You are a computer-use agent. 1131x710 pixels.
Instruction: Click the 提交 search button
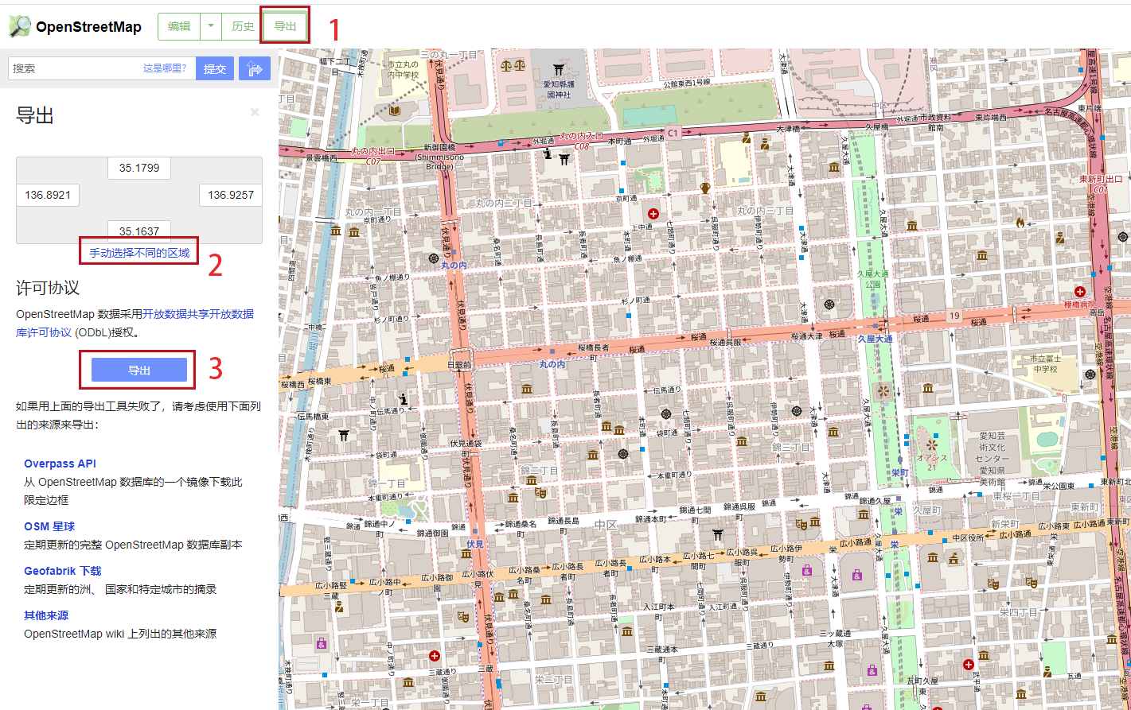[215, 68]
